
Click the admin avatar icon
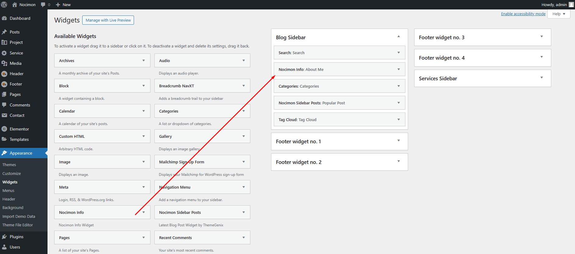tap(571, 5)
